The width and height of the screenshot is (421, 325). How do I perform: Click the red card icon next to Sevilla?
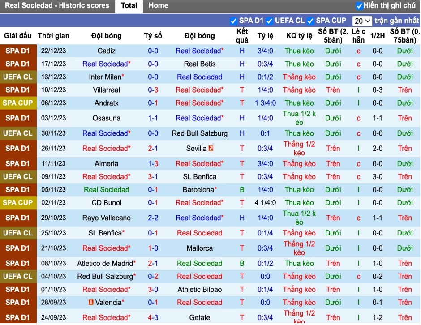(x=211, y=148)
